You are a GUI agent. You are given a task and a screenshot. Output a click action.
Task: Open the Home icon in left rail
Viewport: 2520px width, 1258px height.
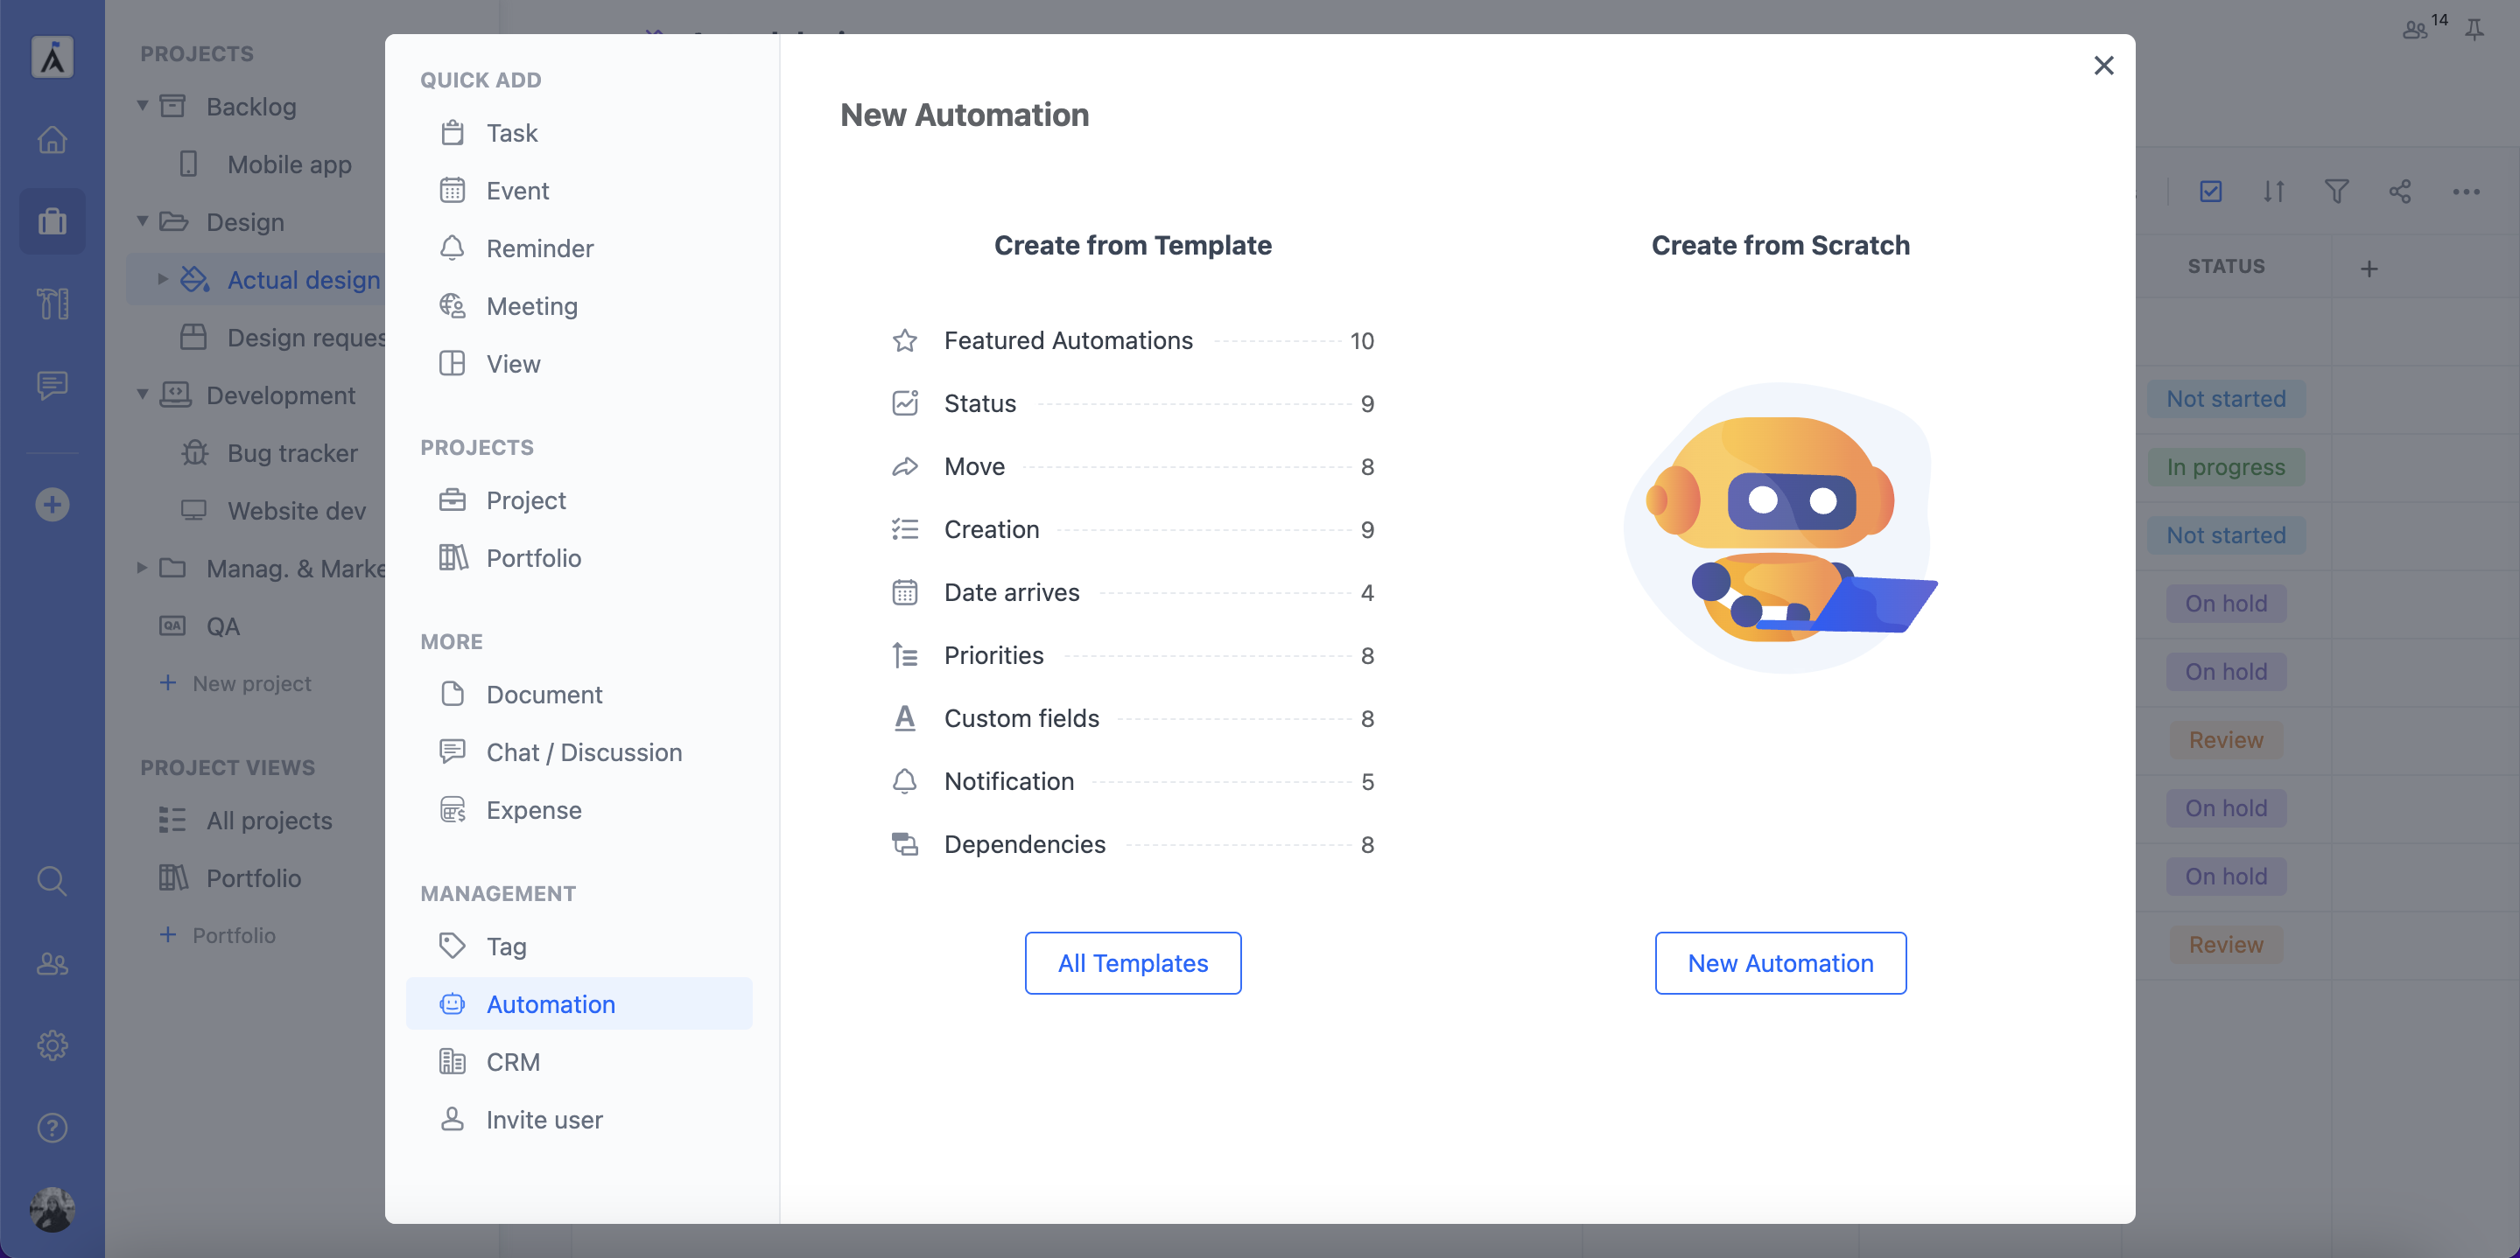click(x=52, y=139)
